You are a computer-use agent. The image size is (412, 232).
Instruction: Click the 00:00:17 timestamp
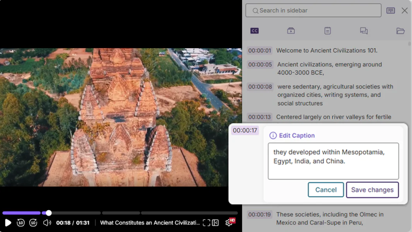[245, 130]
